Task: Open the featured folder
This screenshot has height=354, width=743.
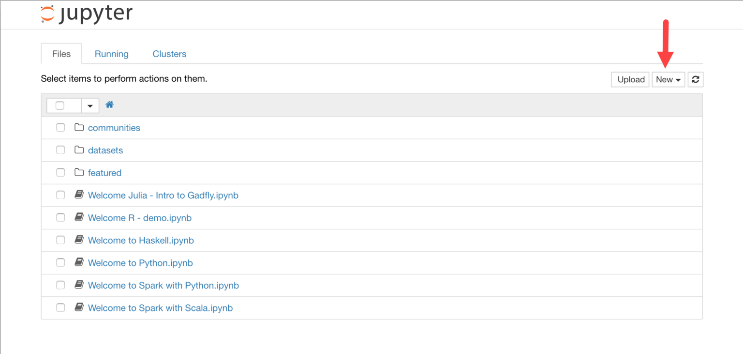Action: pyautogui.click(x=104, y=173)
